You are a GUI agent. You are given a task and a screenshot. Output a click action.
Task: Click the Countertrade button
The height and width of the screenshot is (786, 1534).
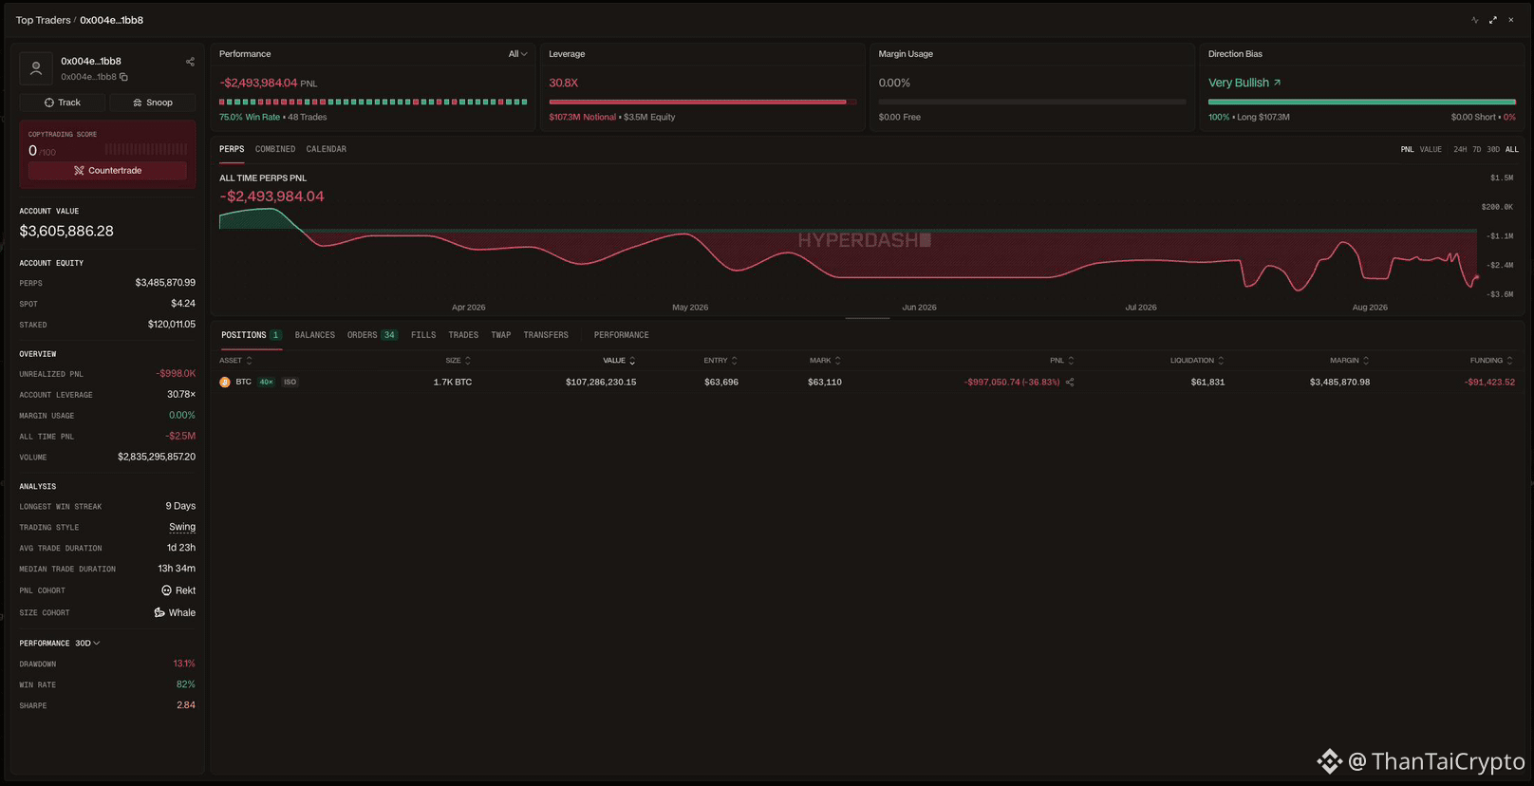pos(107,171)
